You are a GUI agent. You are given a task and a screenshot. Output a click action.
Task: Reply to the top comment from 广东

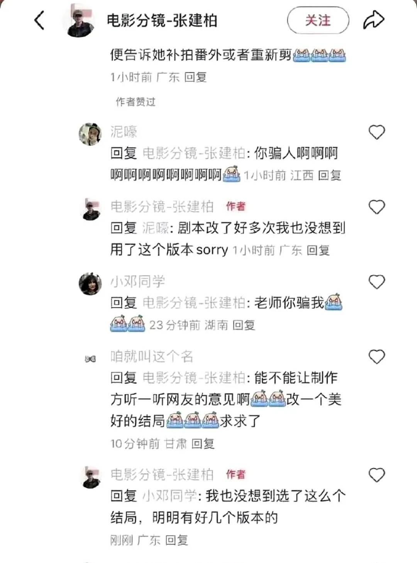(x=195, y=77)
